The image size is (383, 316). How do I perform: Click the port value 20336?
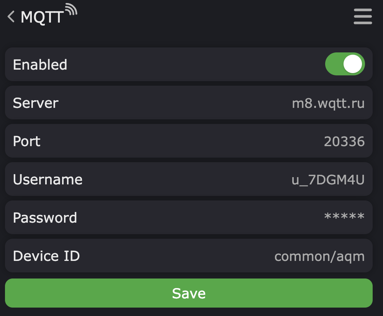click(344, 142)
